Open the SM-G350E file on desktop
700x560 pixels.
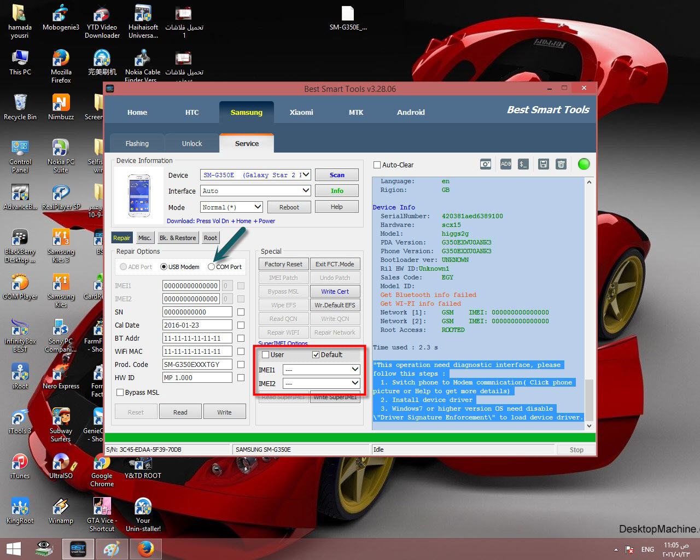(x=348, y=17)
